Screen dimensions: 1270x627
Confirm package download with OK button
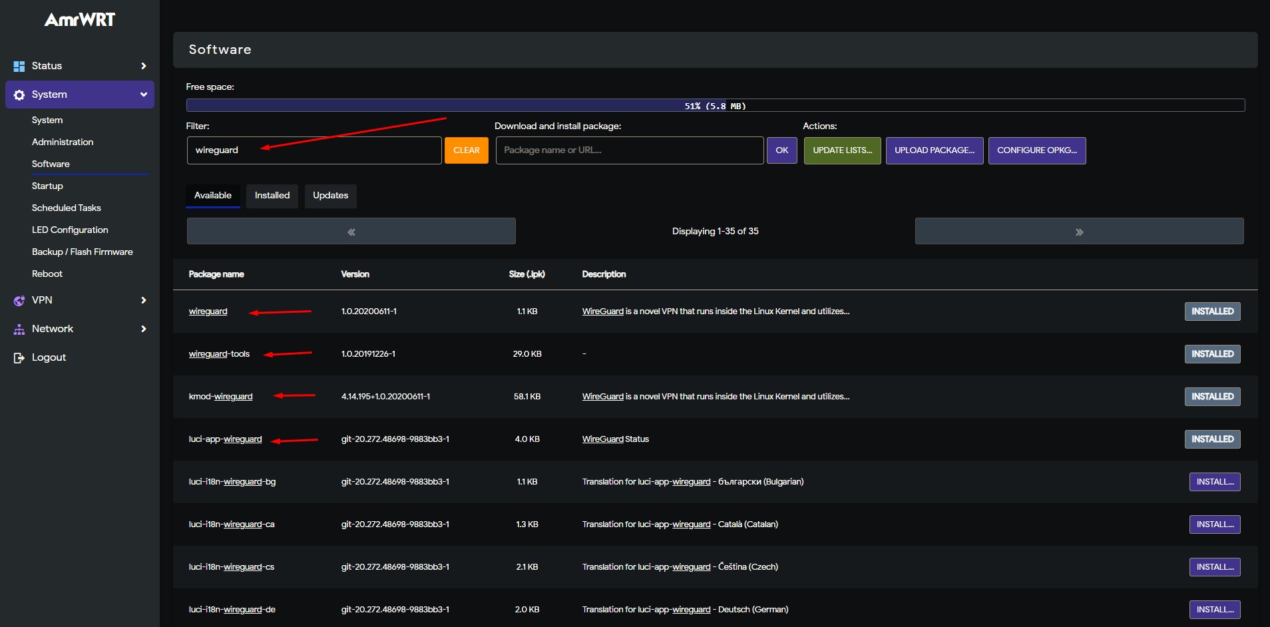click(x=782, y=150)
